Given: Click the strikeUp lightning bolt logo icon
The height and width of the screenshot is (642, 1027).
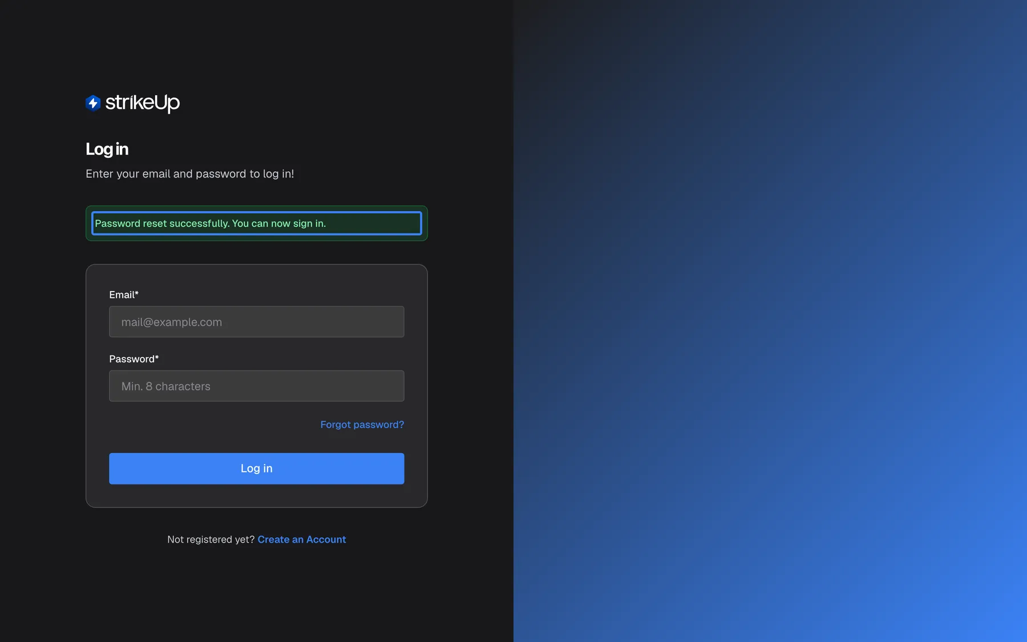Looking at the screenshot, I should (x=93, y=103).
